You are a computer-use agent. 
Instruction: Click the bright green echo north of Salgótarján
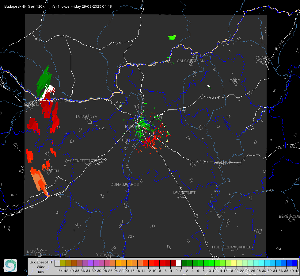[x=172, y=37]
